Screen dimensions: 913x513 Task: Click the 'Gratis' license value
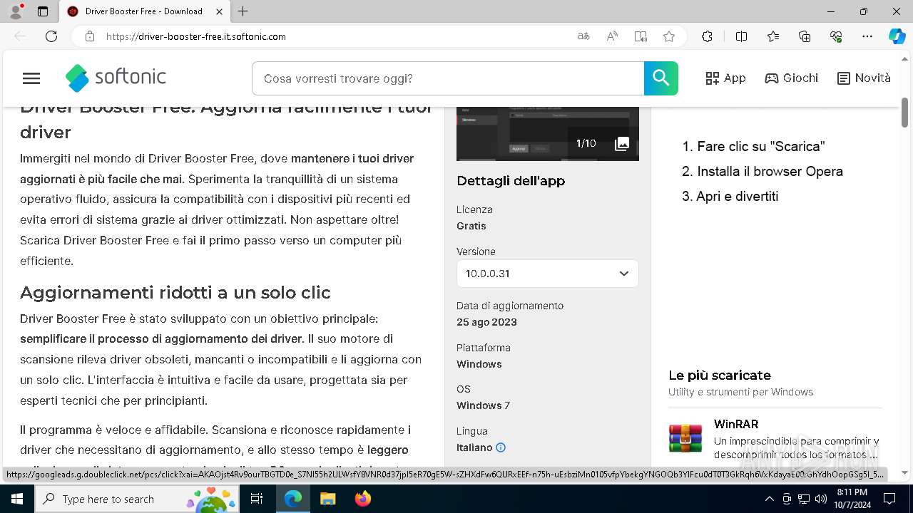click(x=471, y=226)
